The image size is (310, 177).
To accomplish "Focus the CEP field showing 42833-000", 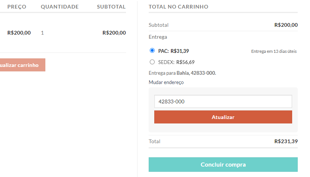I will (223, 102).
